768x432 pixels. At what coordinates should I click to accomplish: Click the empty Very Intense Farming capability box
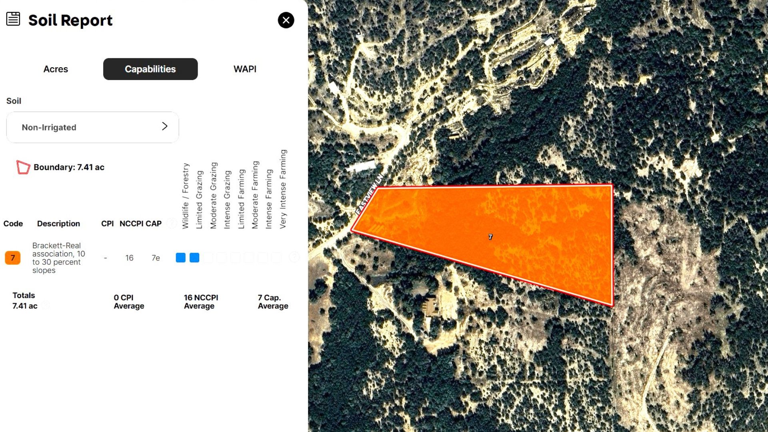coord(276,258)
